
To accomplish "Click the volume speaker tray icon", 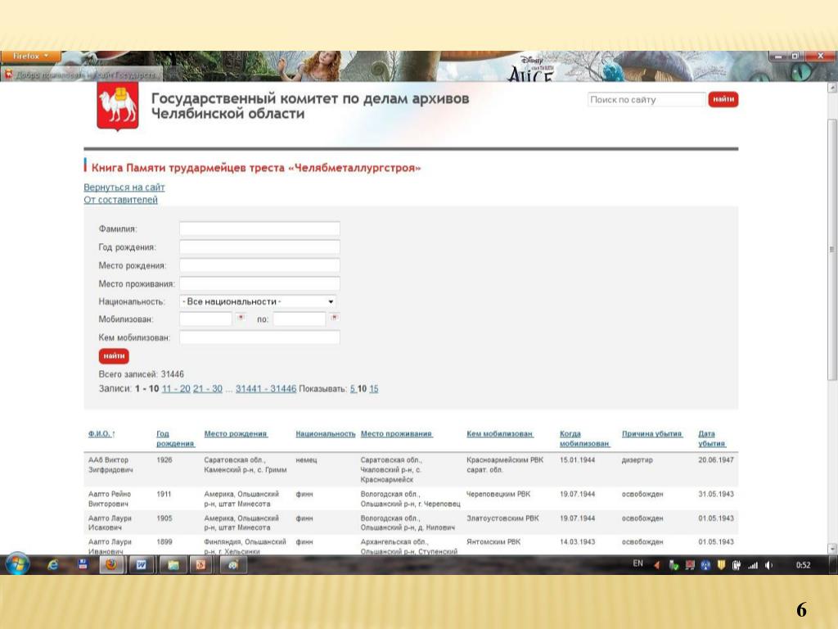I will 768,565.
